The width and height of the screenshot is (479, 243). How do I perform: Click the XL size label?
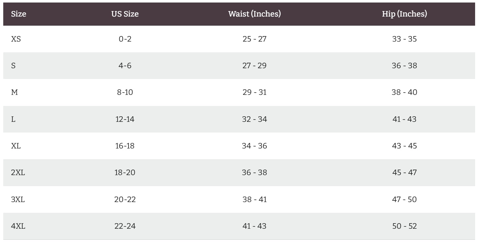[x=16, y=146]
